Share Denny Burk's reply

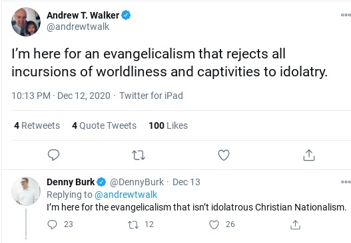pyautogui.click(x=295, y=224)
